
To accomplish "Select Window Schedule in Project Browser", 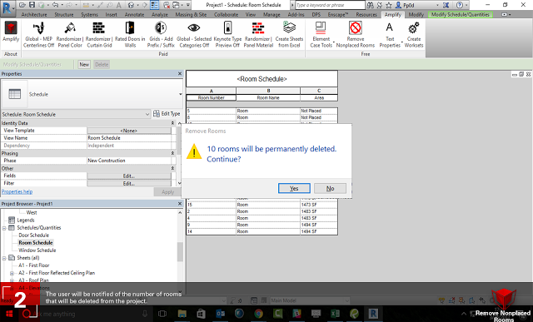I will pyautogui.click(x=37, y=250).
